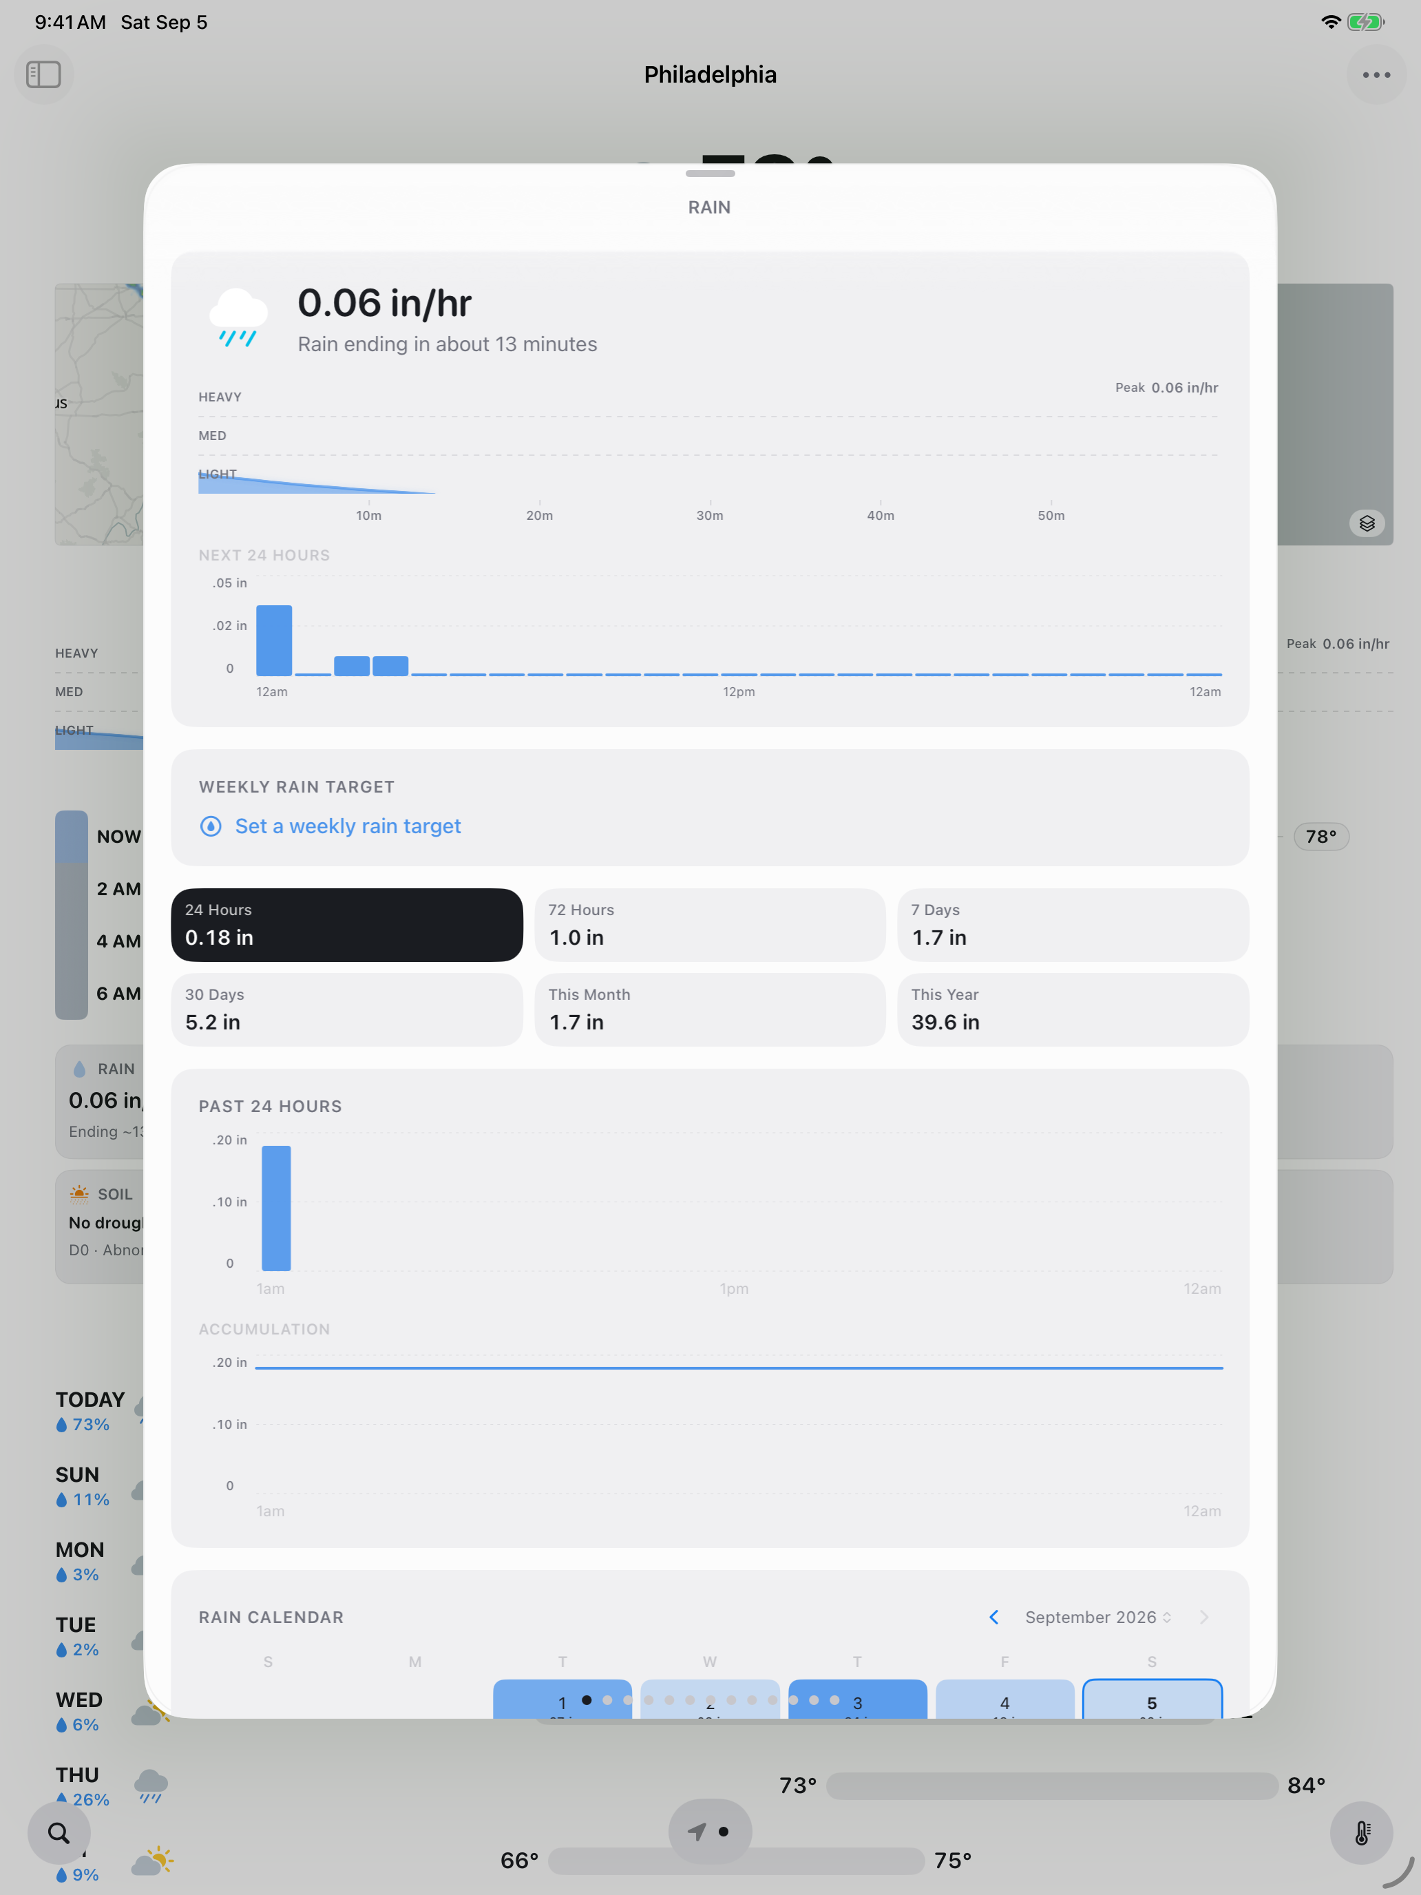The width and height of the screenshot is (1421, 1895).
Task: Select the This Month rain total
Action: coord(710,1009)
